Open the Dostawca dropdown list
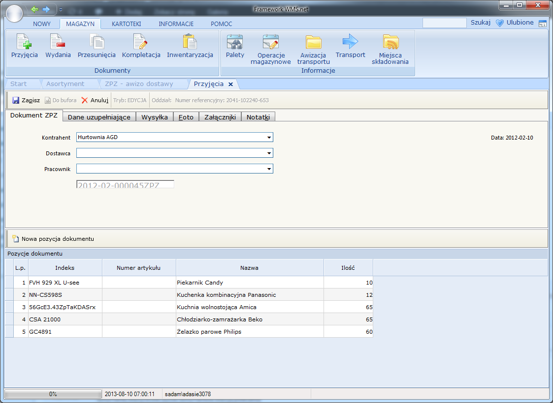This screenshot has width=553, height=403. tap(269, 153)
